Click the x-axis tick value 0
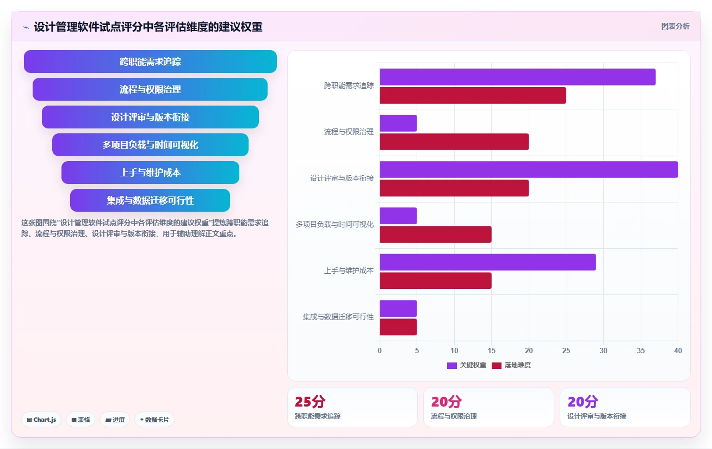Viewport: 712px width, 449px height. (x=380, y=350)
